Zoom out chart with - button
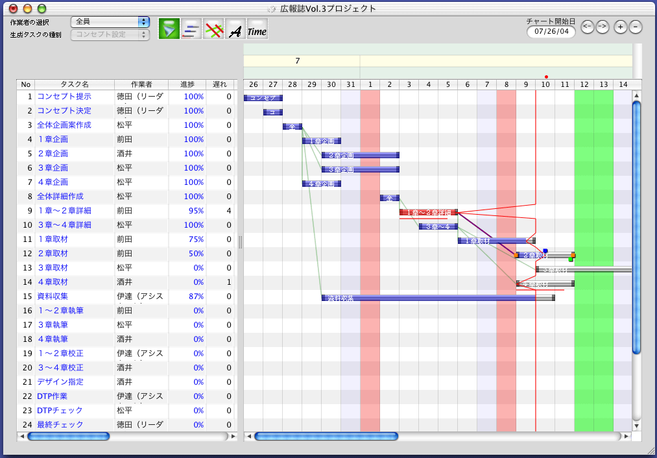Screen dimensions: 657x458 tap(635, 27)
